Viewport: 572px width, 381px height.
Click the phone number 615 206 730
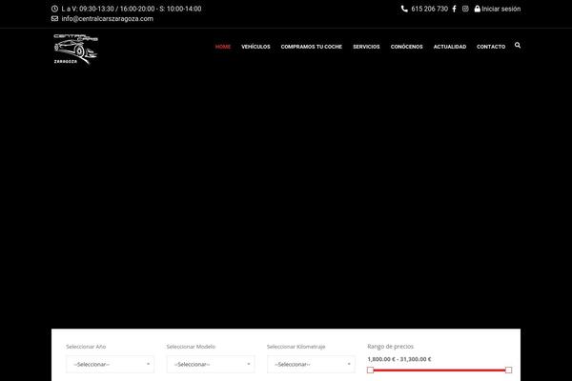click(429, 9)
